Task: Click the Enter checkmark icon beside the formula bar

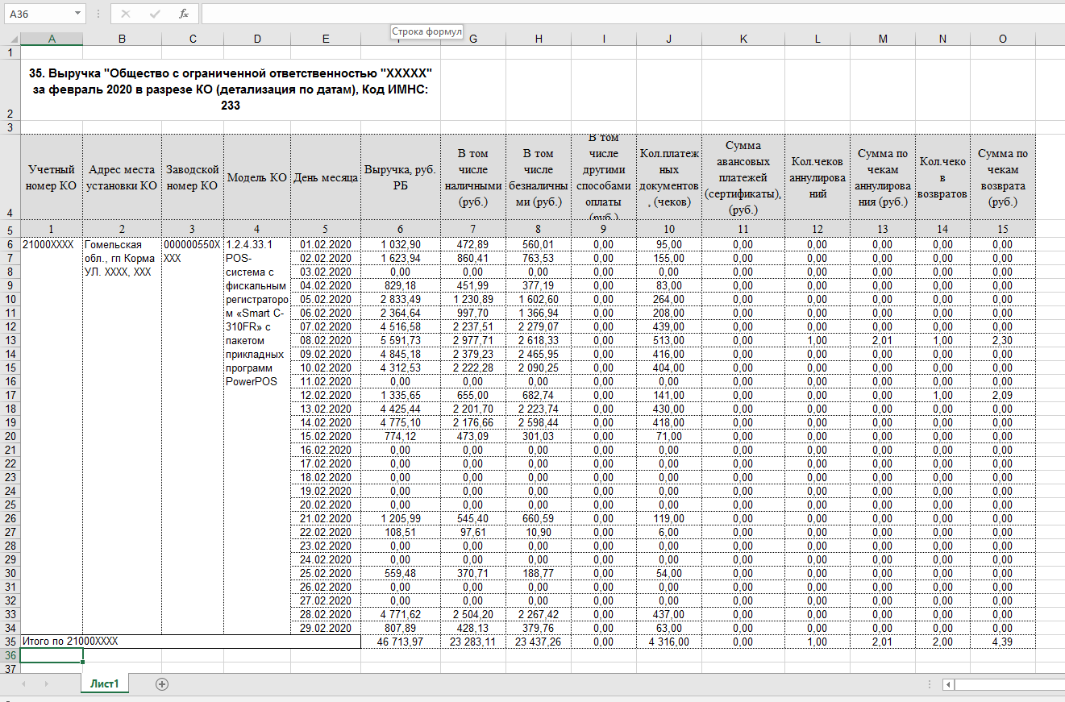Action: click(155, 14)
